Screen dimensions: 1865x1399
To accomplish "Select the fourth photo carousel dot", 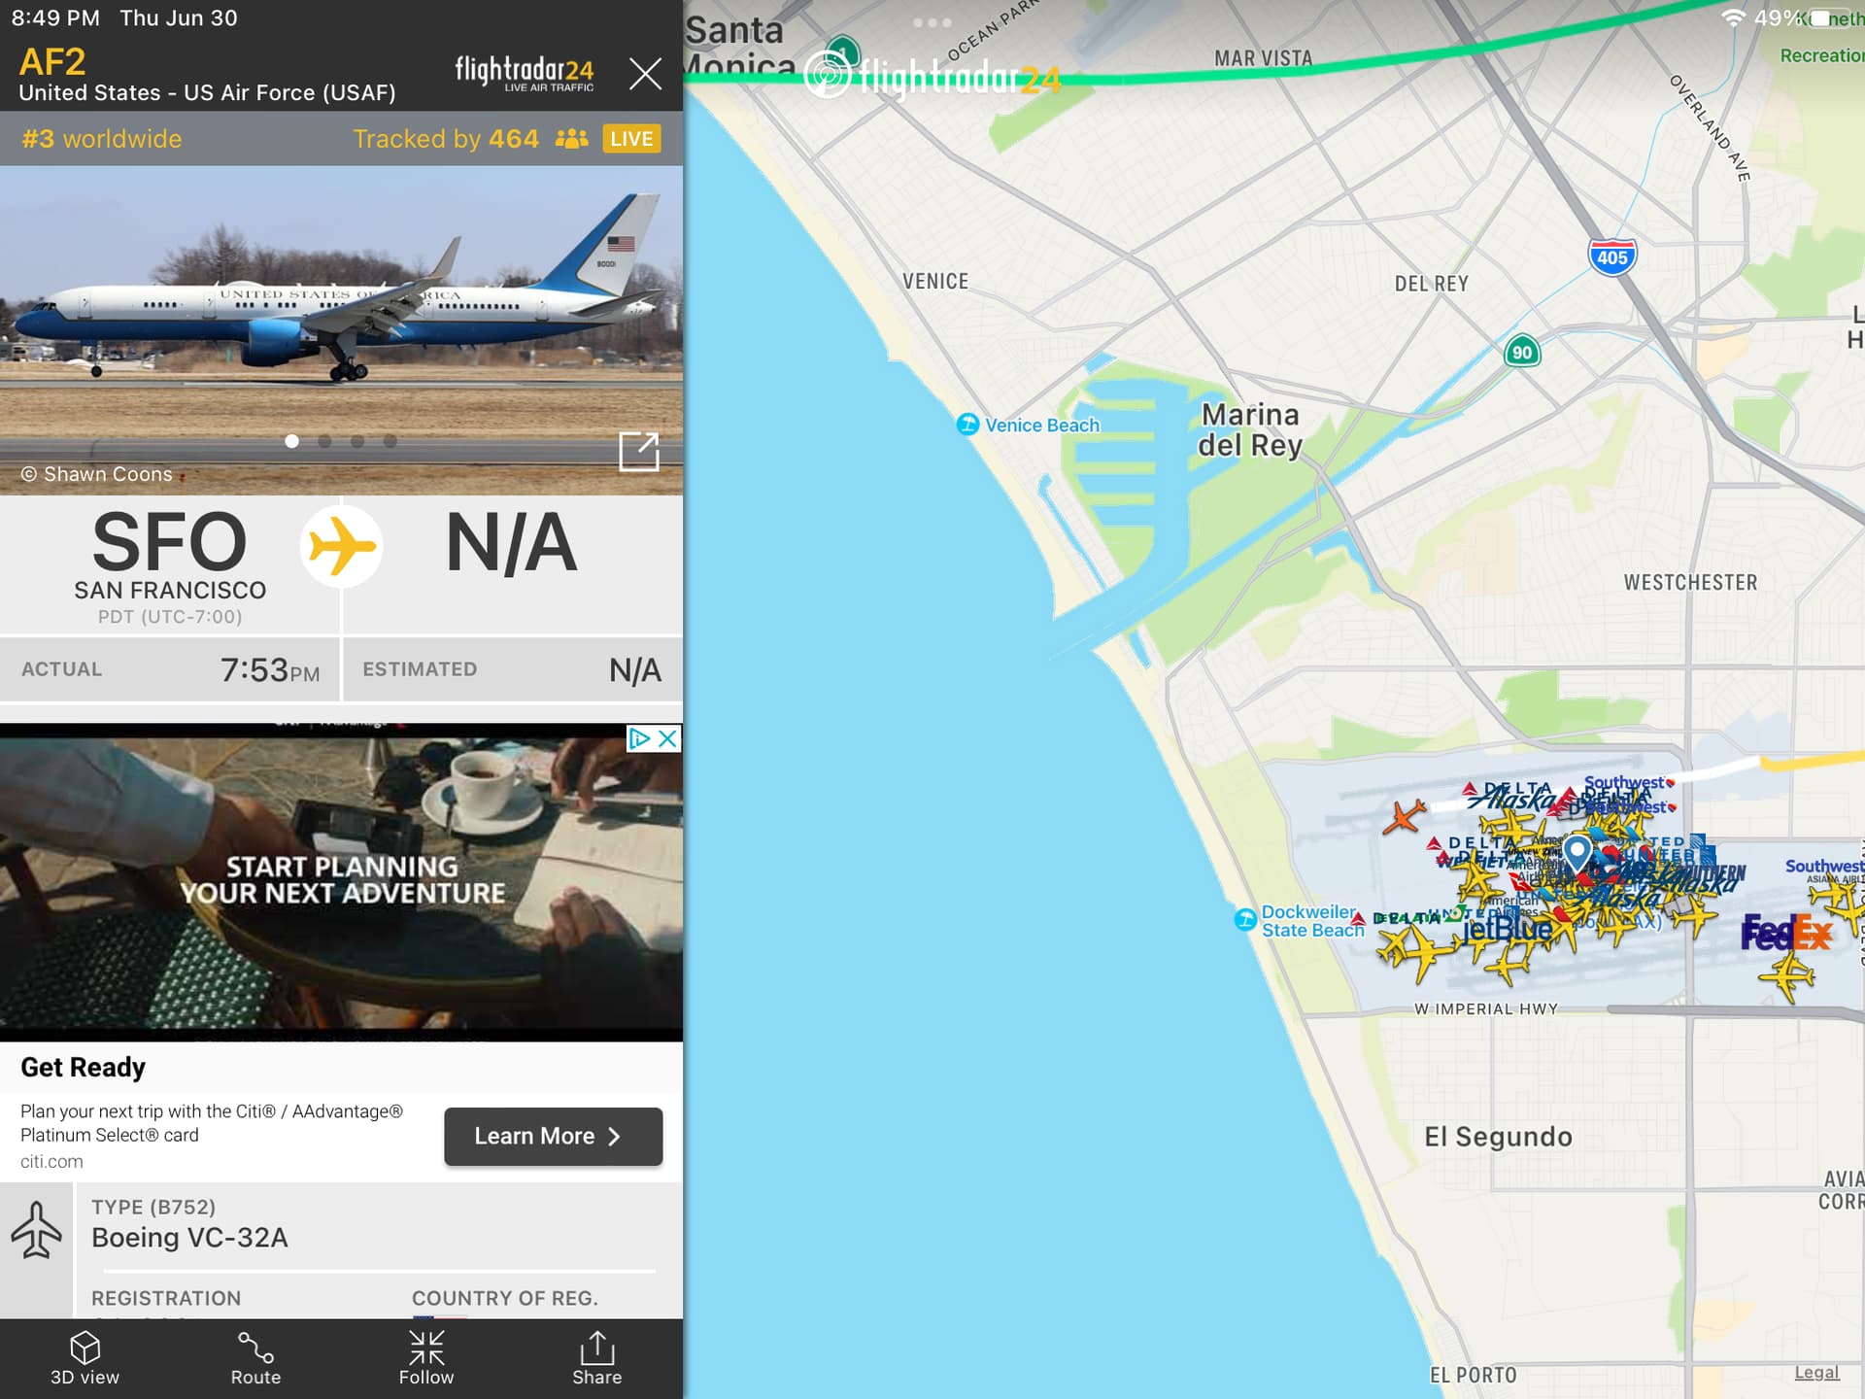I will [390, 441].
